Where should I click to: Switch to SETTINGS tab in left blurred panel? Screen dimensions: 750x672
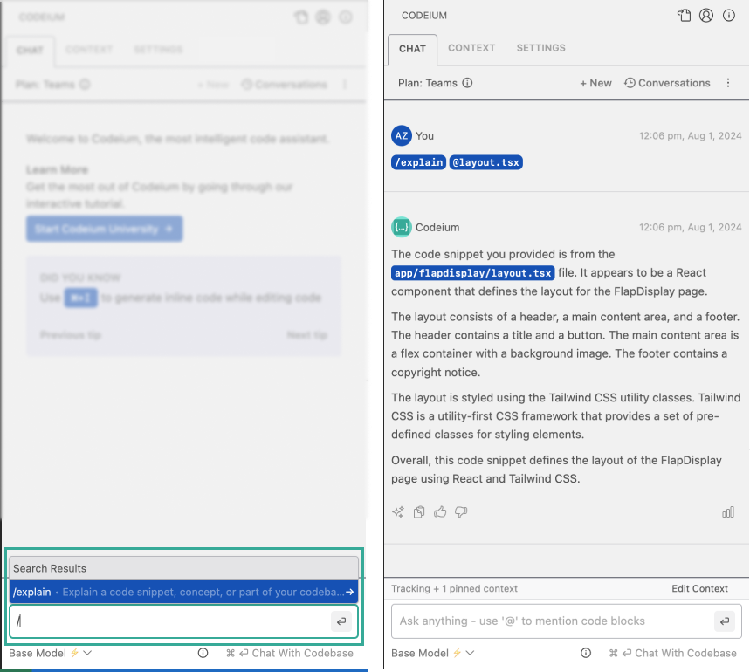pos(158,49)
